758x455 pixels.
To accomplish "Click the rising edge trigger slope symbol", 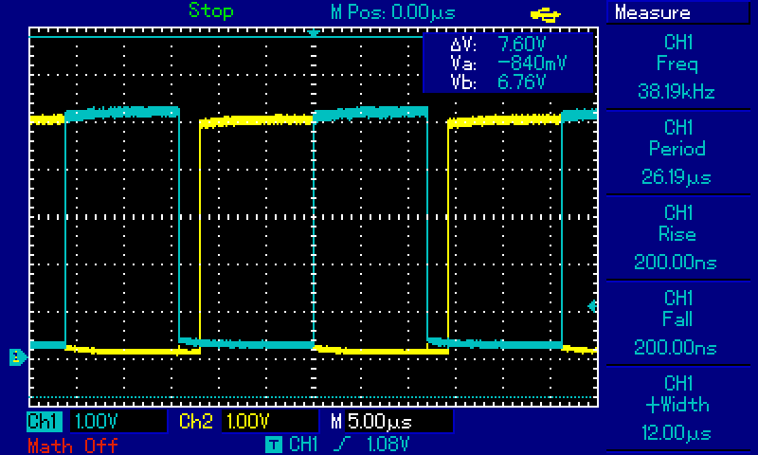I will click(x=341, y=444).
